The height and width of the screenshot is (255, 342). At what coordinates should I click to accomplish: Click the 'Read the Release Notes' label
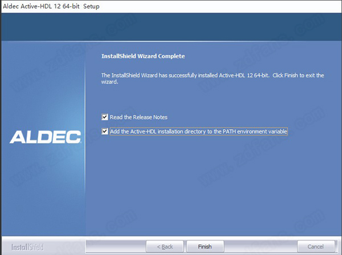(x=139, y=117)
